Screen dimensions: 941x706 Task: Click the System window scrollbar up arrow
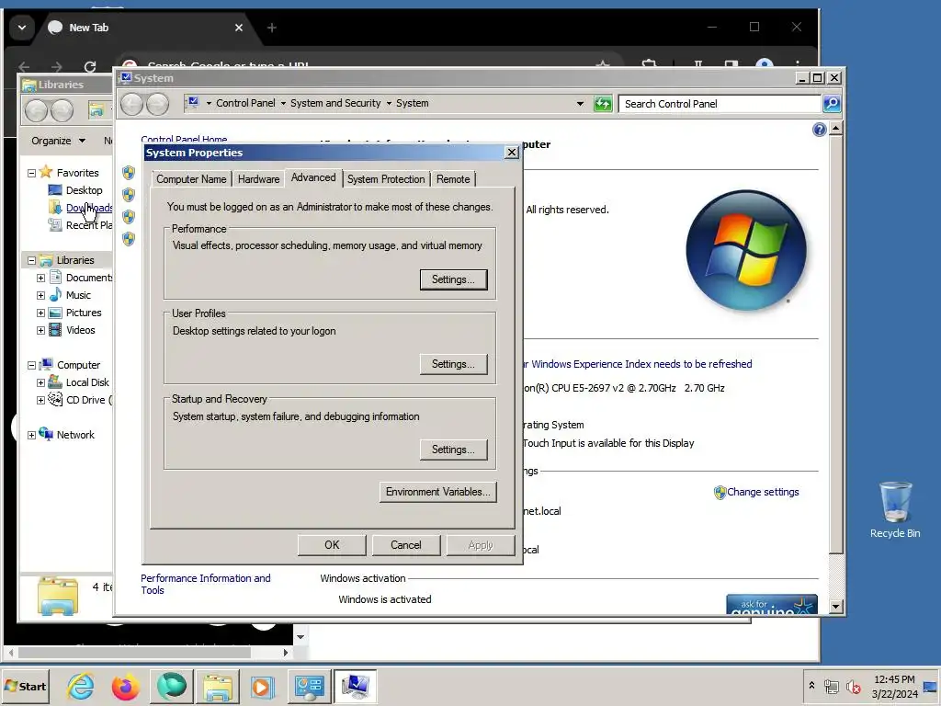coord(836,129)
